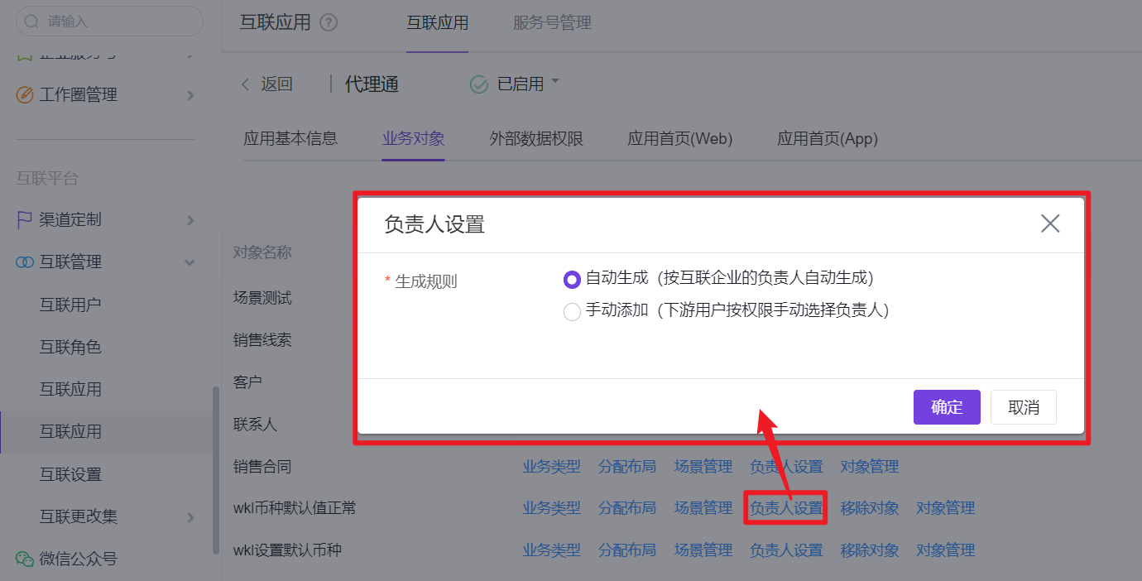The width and height of the screenshot is (1142, 581).
Task: Open the 已启用 status dropdown
Action: pos(555,82)
